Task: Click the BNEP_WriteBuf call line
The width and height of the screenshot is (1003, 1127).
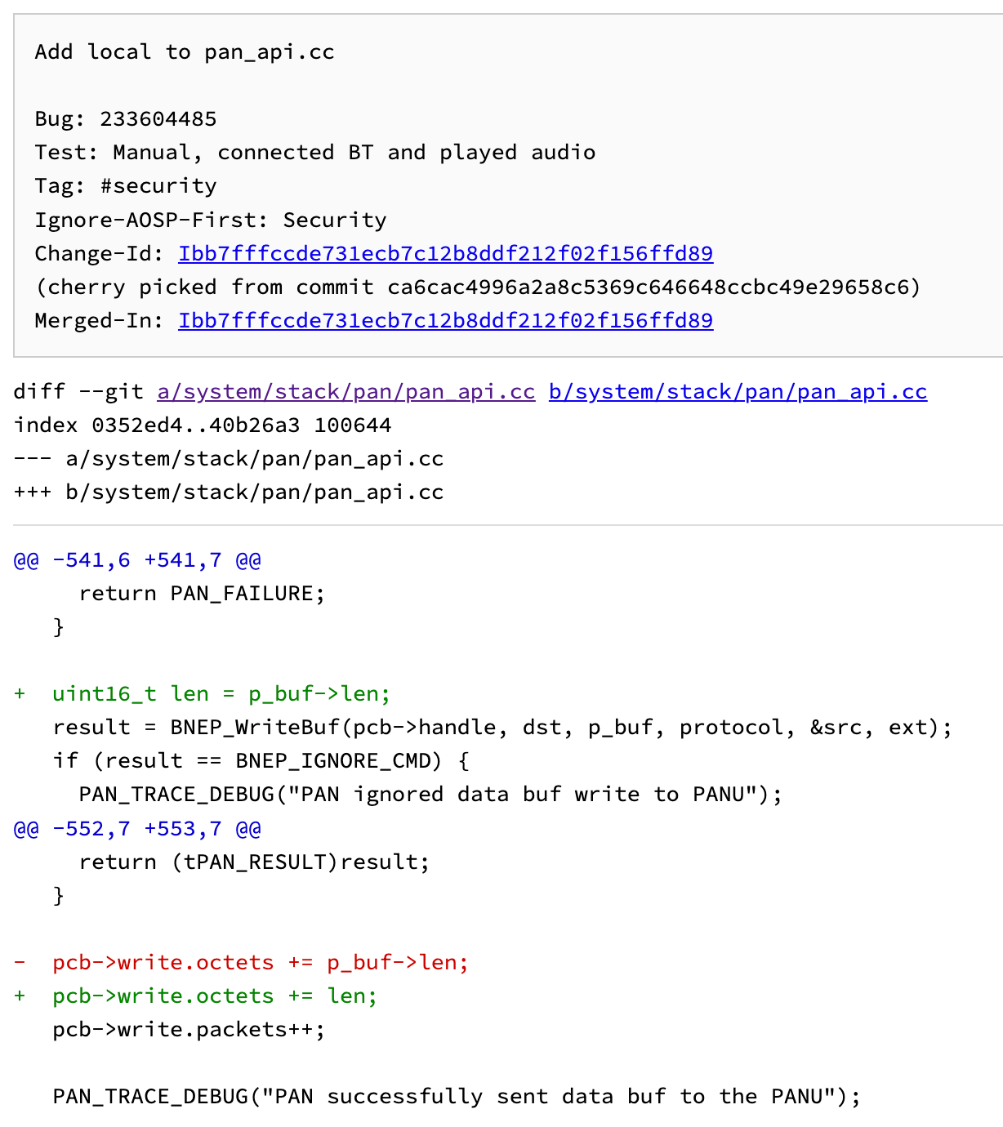Action: [502, 728]
